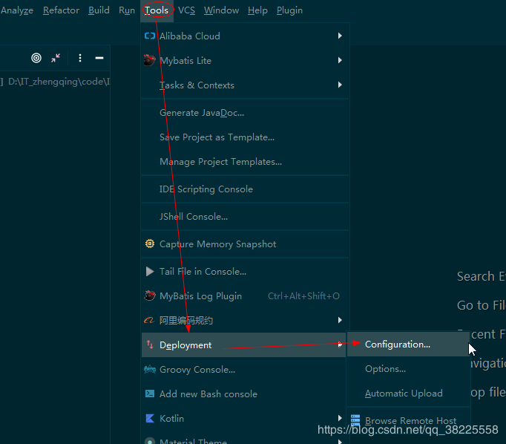Choose Options... in Deployment submenu
Screen dimensions: 506x444
pyautogui.click(x=408, y=369)
